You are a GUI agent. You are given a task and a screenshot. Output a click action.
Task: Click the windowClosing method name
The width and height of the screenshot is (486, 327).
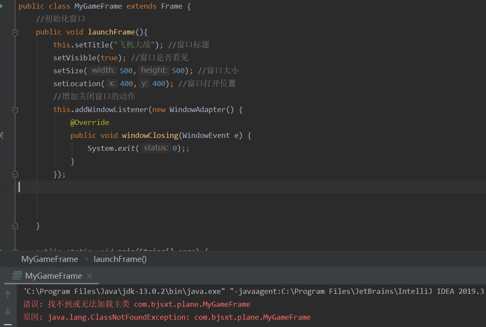click(x=150, y=136)
